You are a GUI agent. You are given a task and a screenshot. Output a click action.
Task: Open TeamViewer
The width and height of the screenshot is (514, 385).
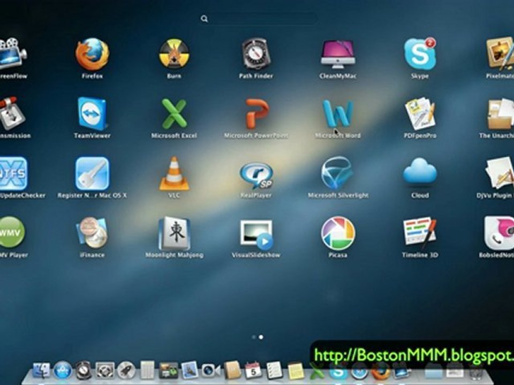(92, 113)
